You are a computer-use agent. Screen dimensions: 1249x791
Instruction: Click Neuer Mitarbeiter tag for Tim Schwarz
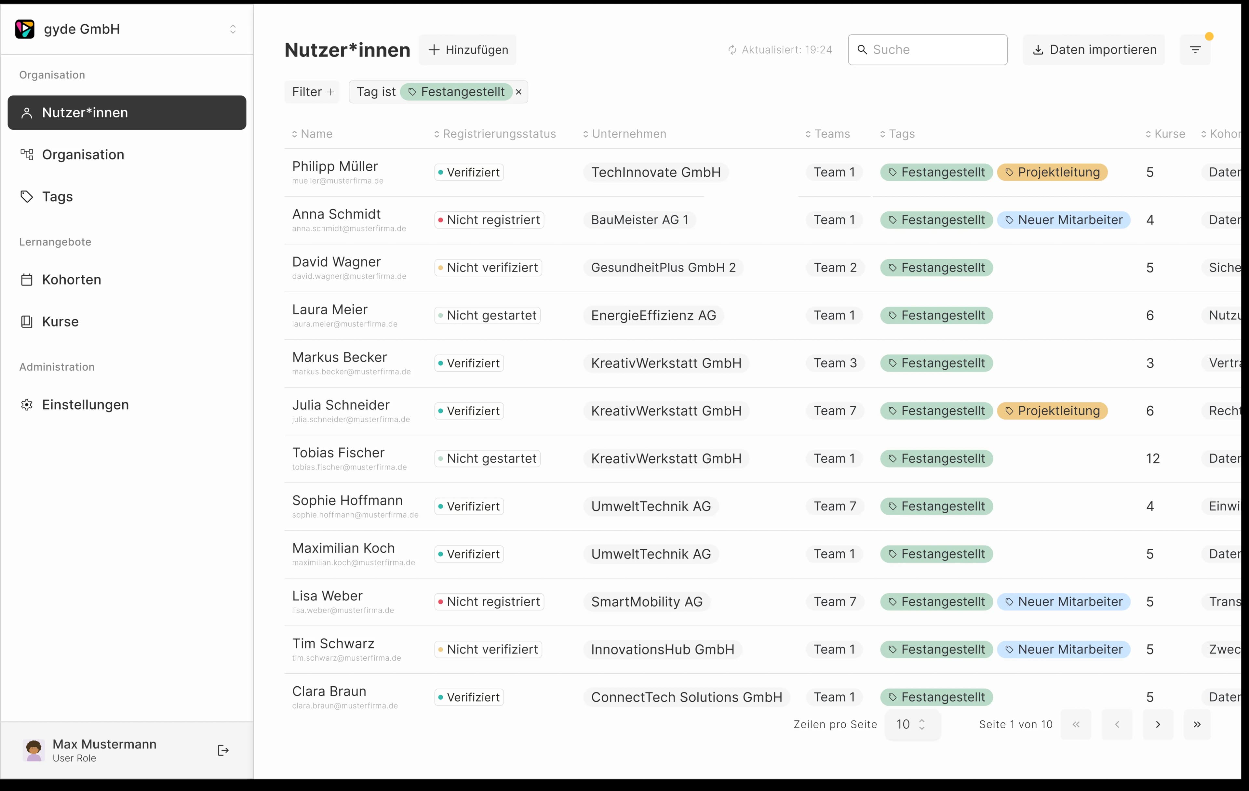1064,650
